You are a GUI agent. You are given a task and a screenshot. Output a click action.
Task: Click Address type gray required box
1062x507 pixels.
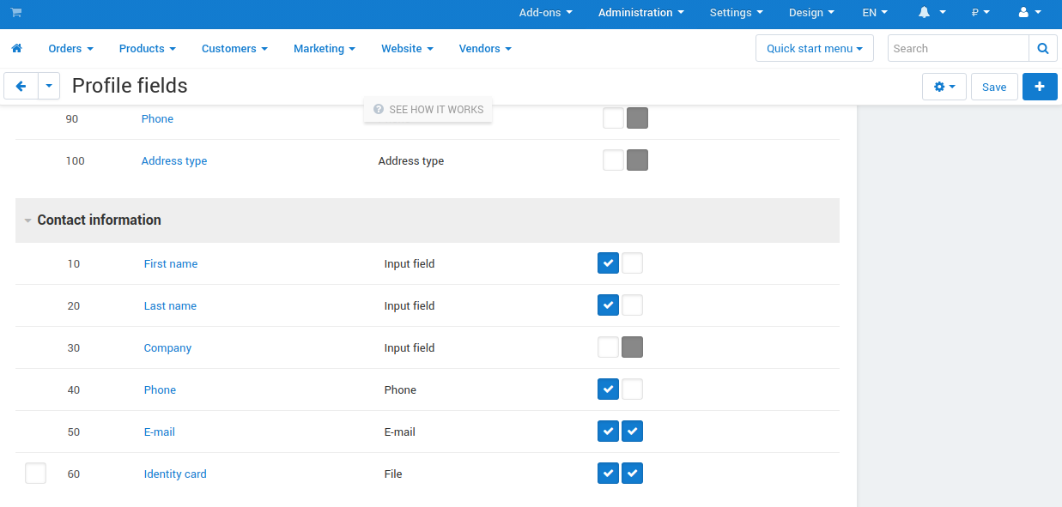click(x=637, y=160)
